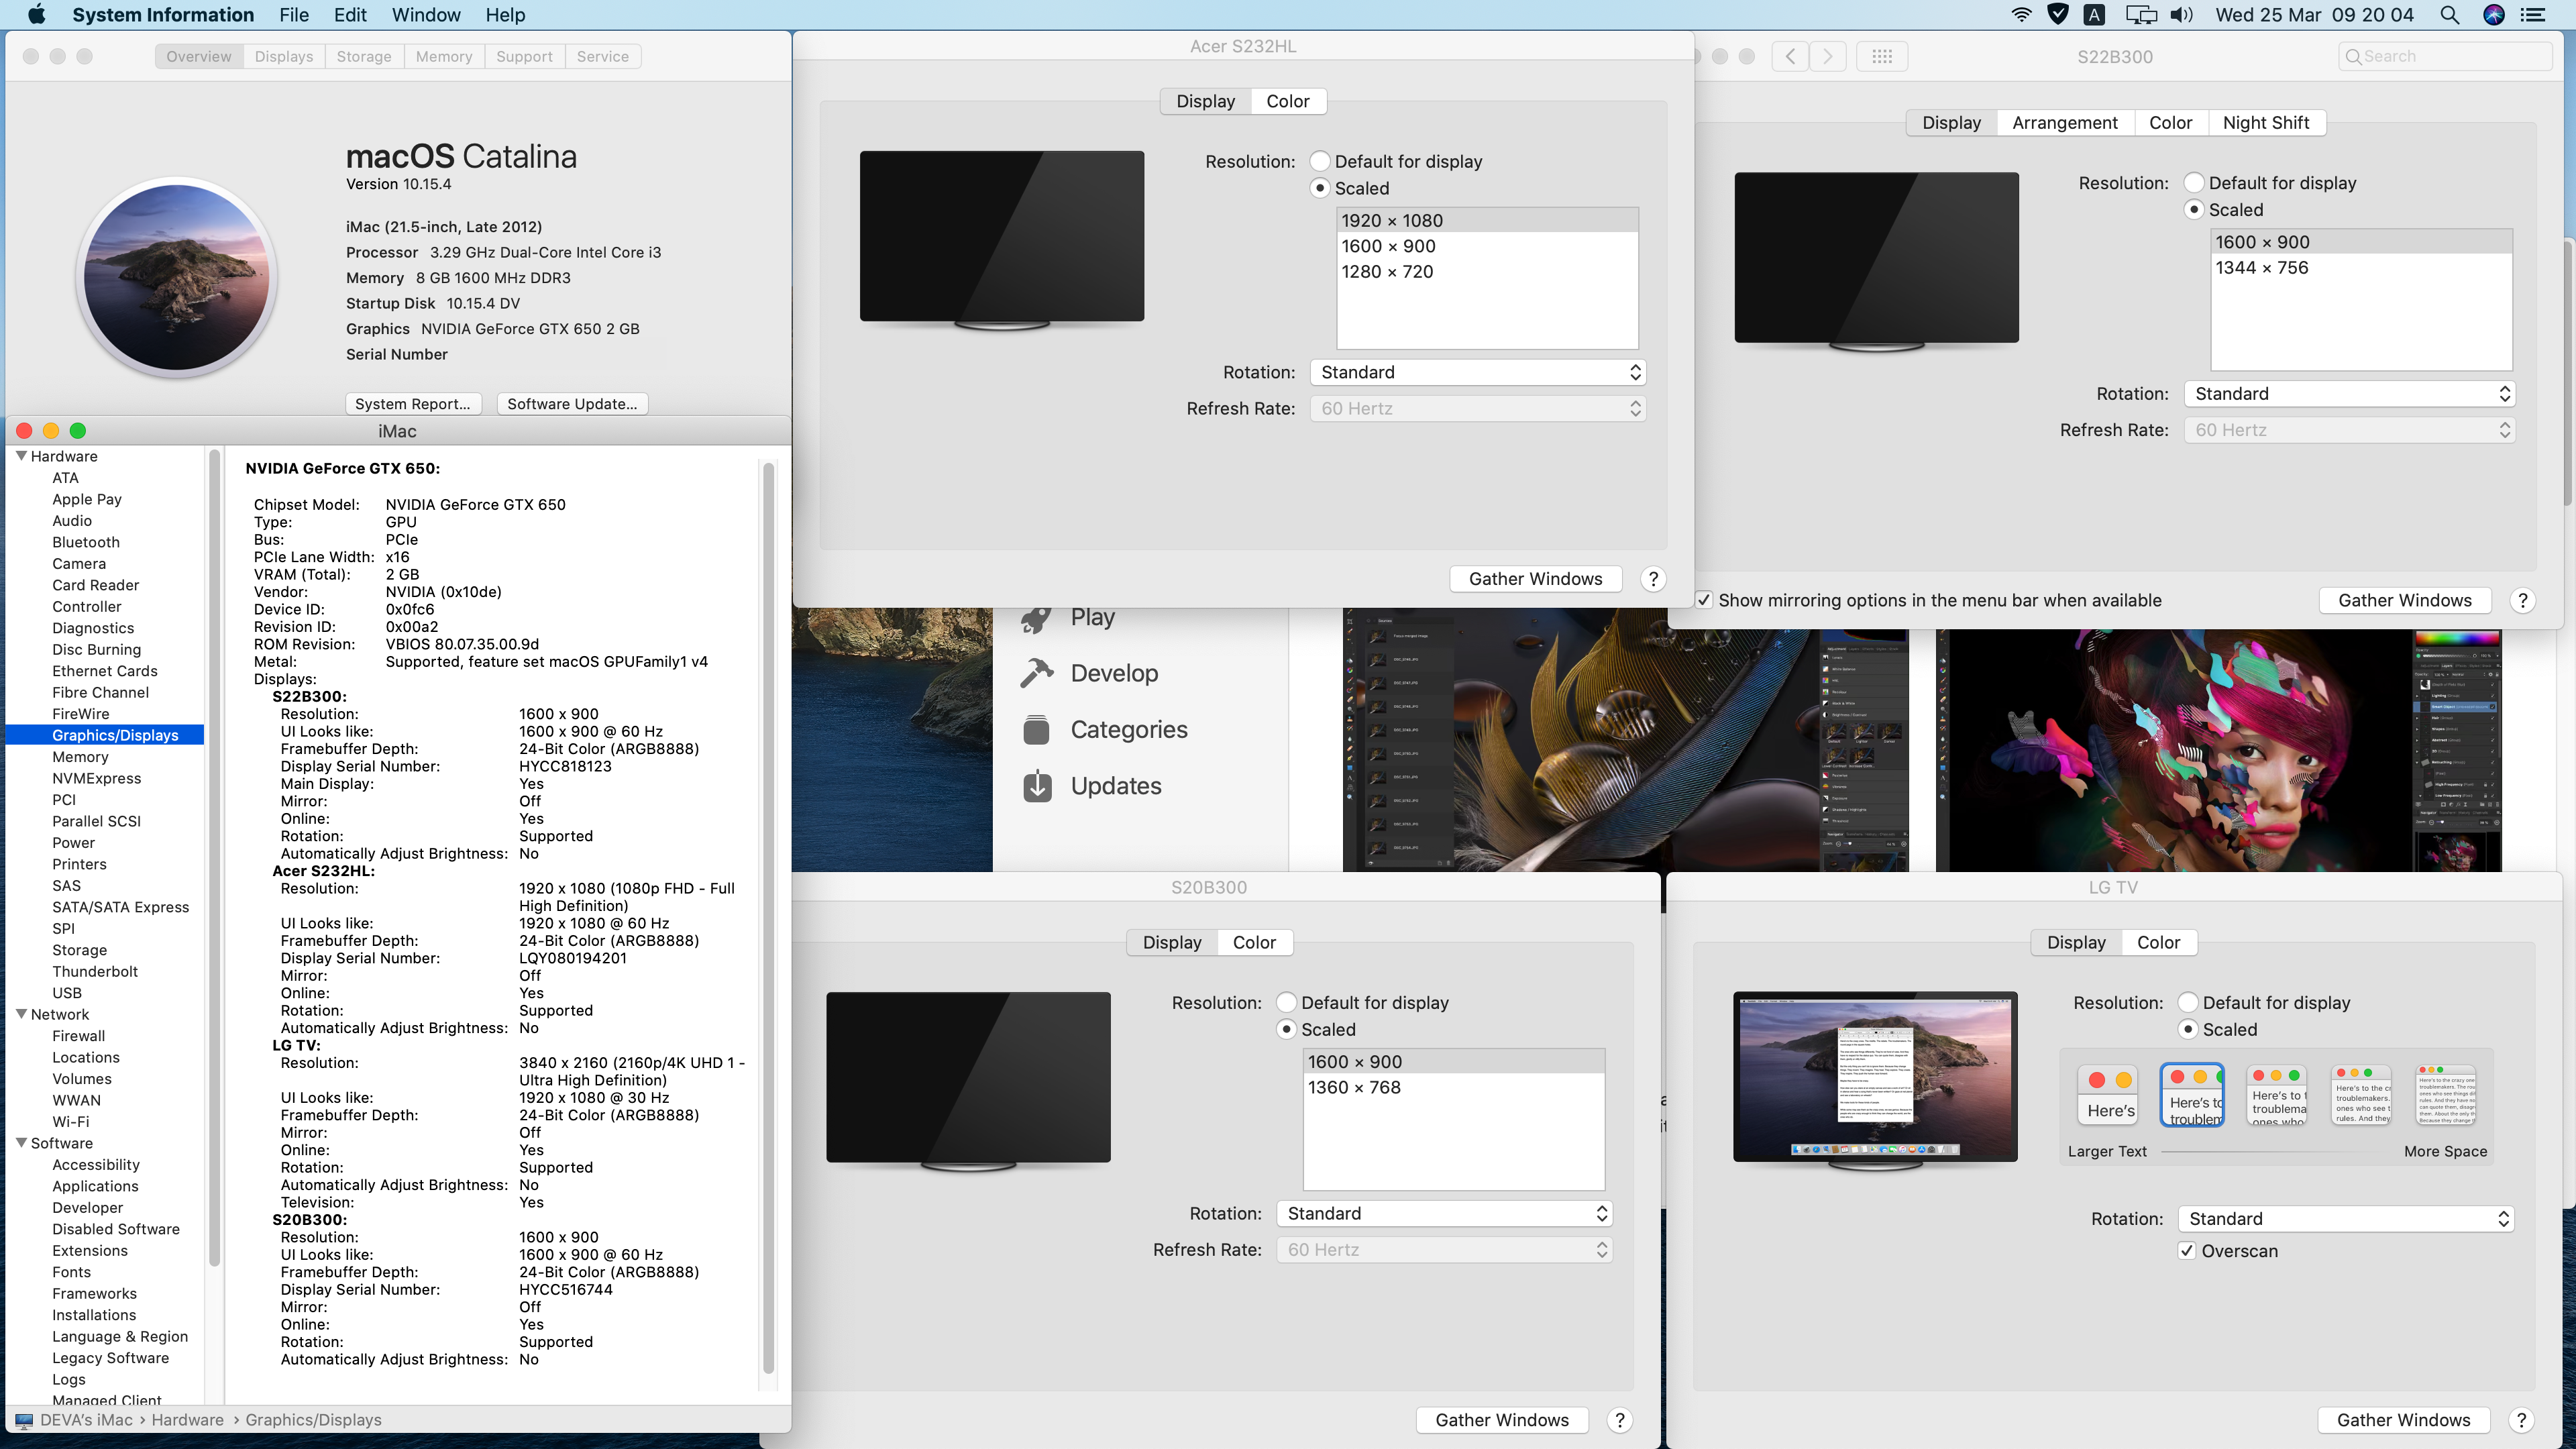Screen dimensions: 2576x1449
Task: Select Scaled radio in S22B300 window
Action: [x=2194, y=210]
